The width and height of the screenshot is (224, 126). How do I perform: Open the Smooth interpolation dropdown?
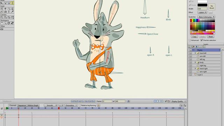pos(50,105)
